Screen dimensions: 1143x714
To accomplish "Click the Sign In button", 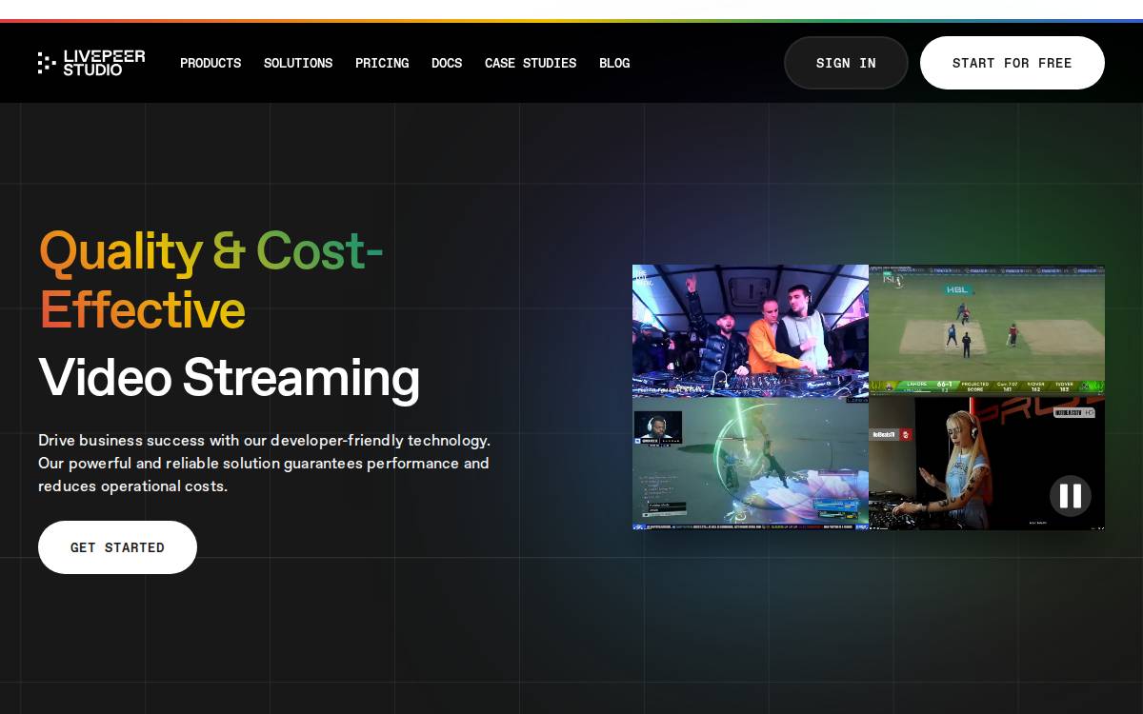I will tap(846, 63).
